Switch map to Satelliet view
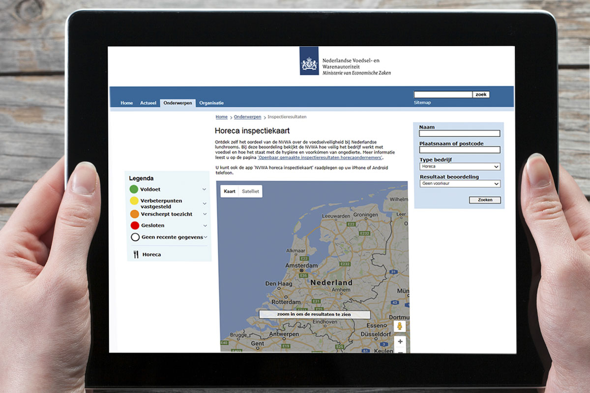590x393 pixels. pos(250,191)
